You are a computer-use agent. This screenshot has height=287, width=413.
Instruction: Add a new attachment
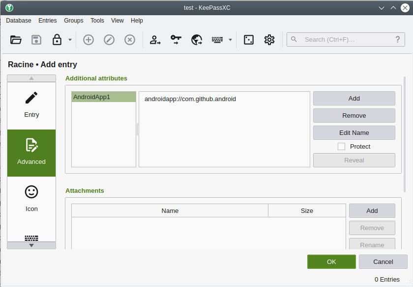pos(372,210)
